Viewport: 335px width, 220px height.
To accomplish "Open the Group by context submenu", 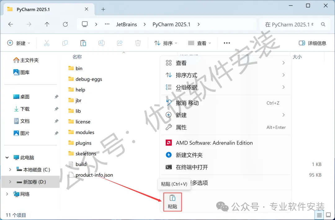I will (x=226, y=87).
